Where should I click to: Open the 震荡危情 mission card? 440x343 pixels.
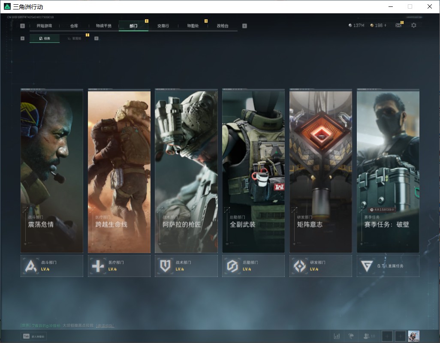[52, 171]
